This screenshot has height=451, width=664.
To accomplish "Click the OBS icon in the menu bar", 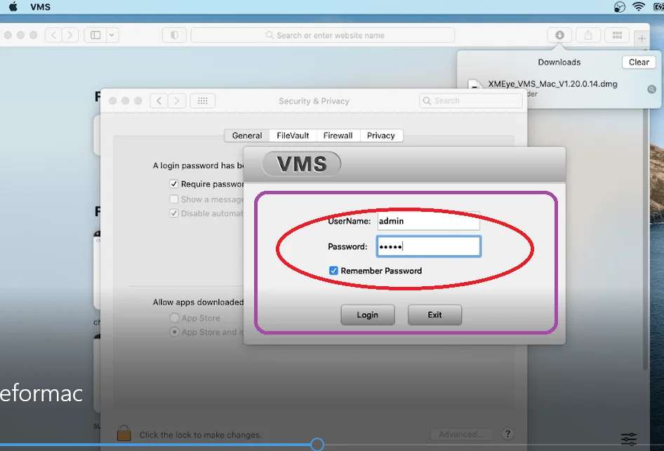I will point(618,6).
